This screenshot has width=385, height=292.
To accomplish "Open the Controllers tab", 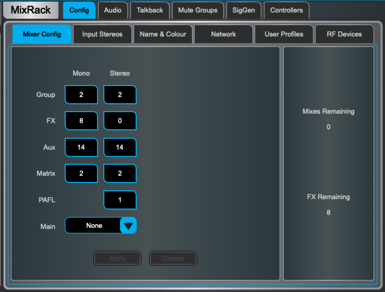I will pyautogui.click(x=287, y=10).
